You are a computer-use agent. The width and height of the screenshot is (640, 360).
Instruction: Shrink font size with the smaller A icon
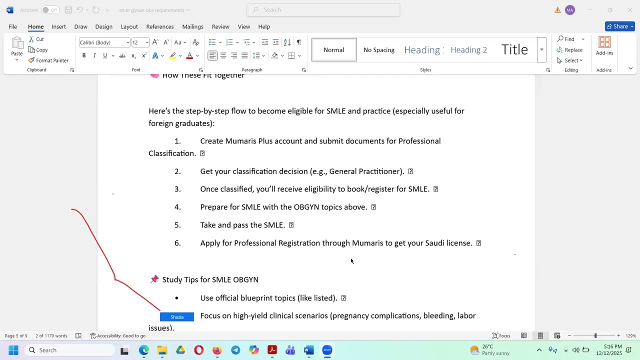166,42
